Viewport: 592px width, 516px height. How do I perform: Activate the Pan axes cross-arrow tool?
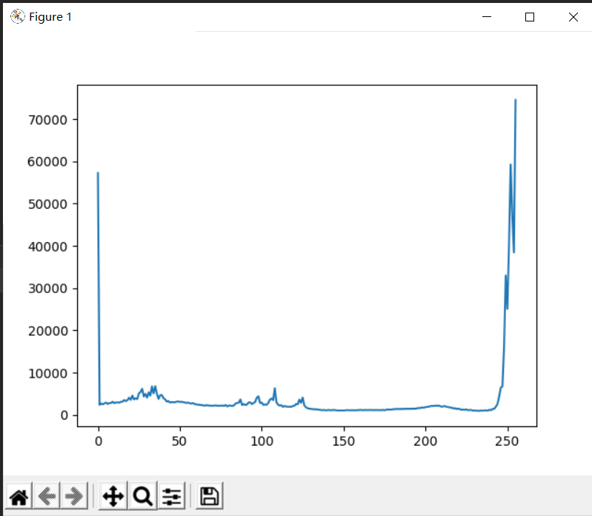[113, 496]
